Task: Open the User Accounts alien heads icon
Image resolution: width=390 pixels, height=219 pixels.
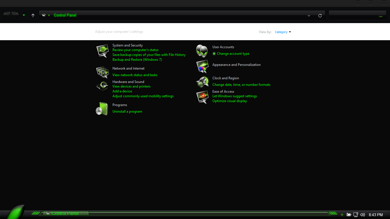Action: pyautogui.click(x=202, y=51)
